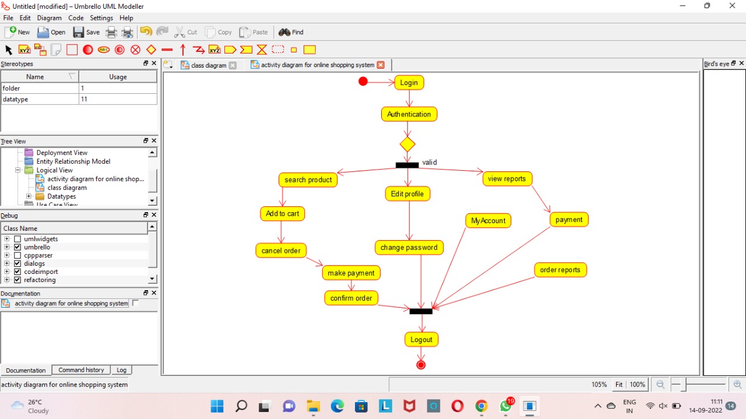Choose the End Activity tool

119,50
